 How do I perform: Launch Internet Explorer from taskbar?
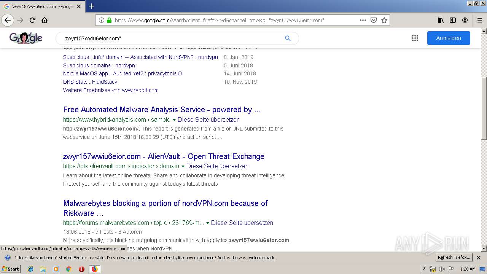[x=30, y=269]
